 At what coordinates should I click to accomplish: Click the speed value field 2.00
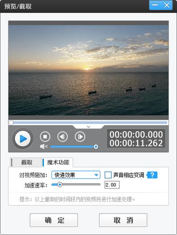pos(112,185)
